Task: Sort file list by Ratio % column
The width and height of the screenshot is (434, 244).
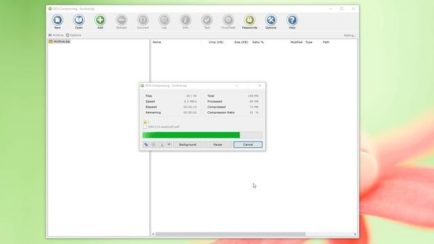Action: pyautogui.click(x=258, y=42)
